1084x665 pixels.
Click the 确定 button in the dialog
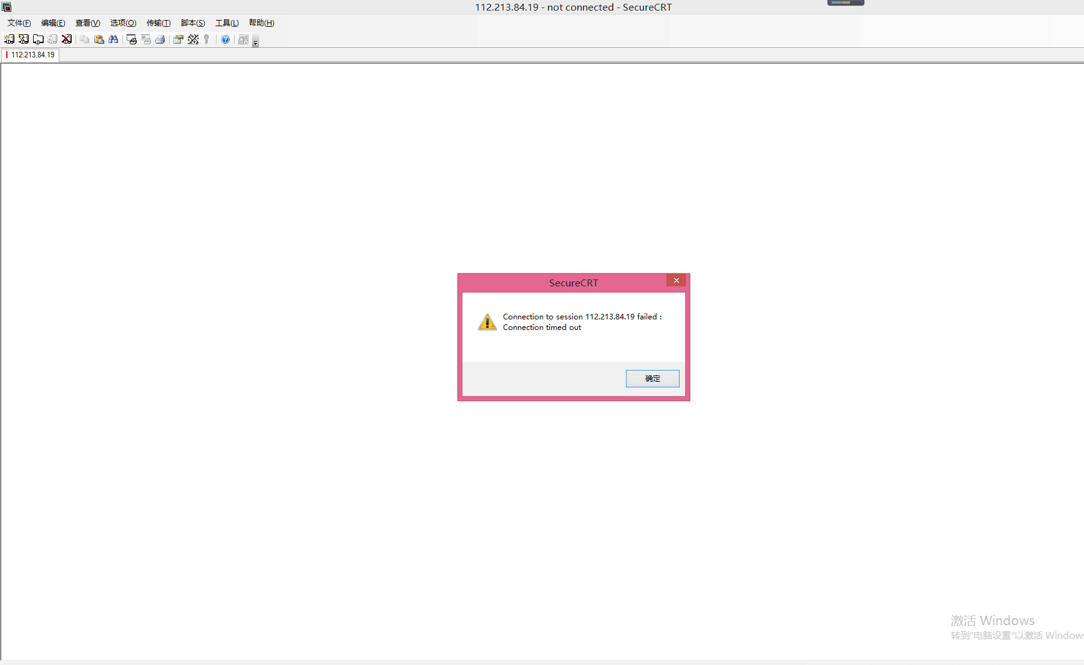[x=653, y=379]
